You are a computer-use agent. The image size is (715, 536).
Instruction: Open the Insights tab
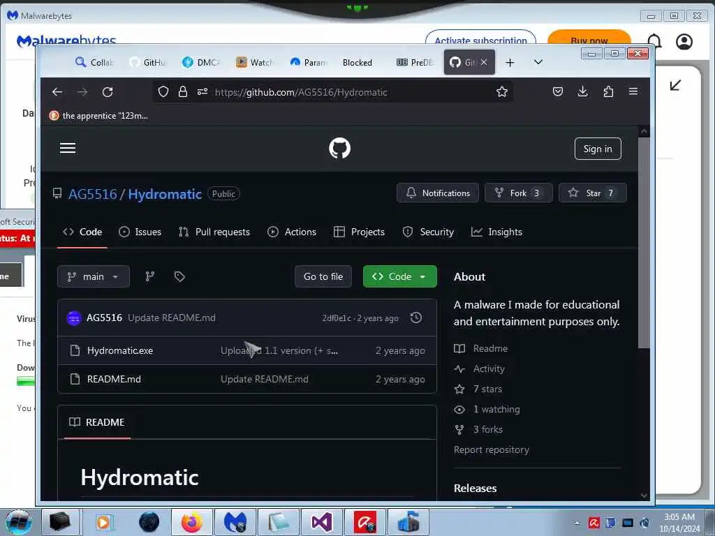[x=496, y=232]
